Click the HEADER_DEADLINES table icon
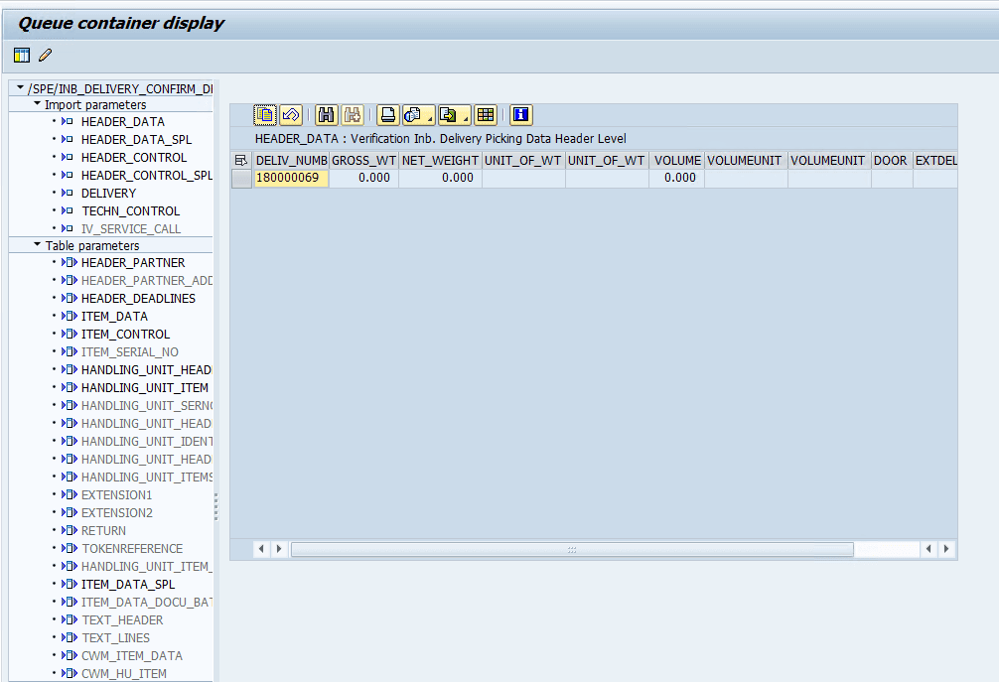The image size is (999, 682). 70,298
